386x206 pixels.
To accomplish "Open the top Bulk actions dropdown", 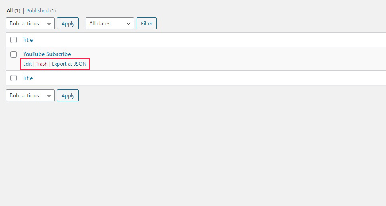I will (30, 23).
